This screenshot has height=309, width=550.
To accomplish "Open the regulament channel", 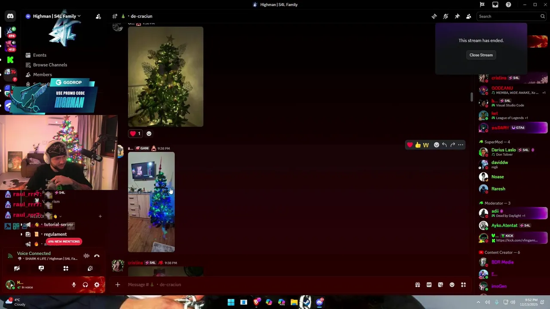I will 55,234.
